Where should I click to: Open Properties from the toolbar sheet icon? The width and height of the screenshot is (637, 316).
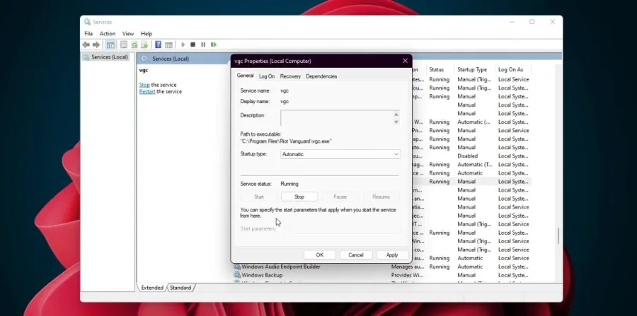(123, 45)
